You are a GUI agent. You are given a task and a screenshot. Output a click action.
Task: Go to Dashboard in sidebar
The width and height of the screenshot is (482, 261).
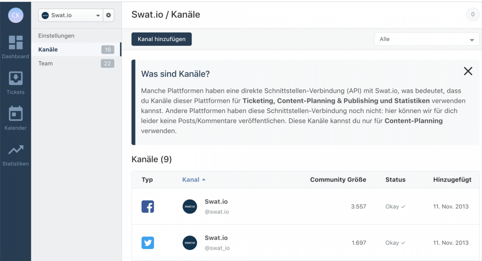coord(16,47)
